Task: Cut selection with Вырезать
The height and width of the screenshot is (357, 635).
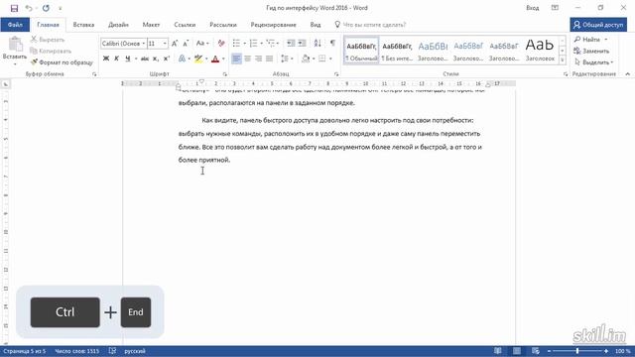Action: pos(48,40)
